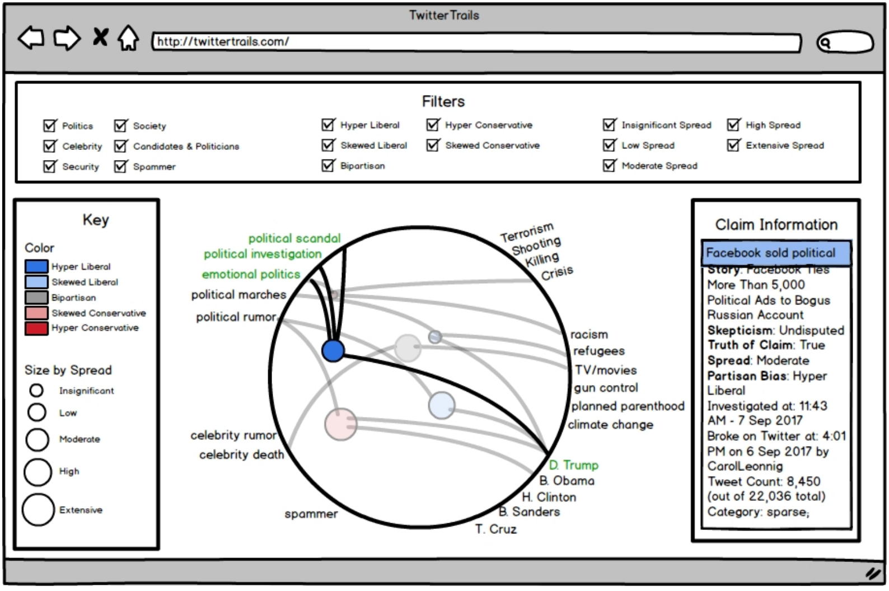Toggle the Society filter checkbox
Screen dimensions: 889x591
click(121, 125)
